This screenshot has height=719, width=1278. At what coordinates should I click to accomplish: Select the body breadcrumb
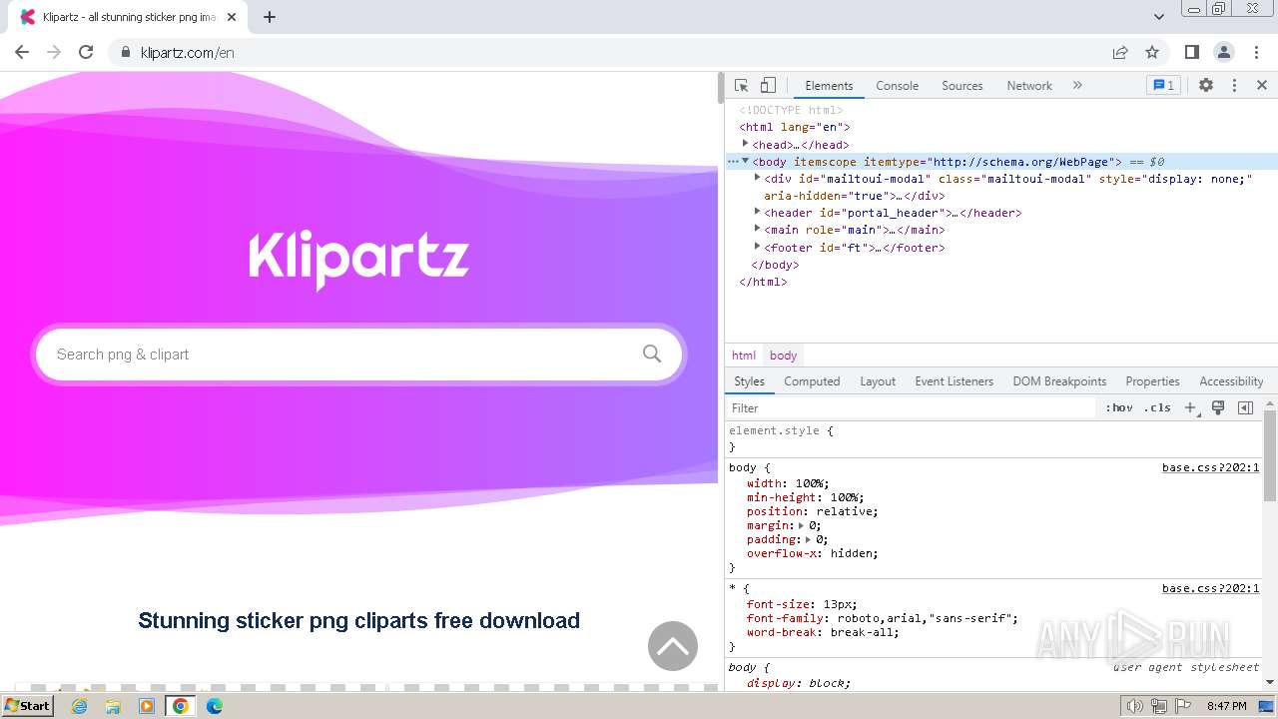[x=784, y=356]
